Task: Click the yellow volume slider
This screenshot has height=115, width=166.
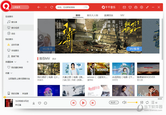Action: pyautogui.click(x=132, y=102)
